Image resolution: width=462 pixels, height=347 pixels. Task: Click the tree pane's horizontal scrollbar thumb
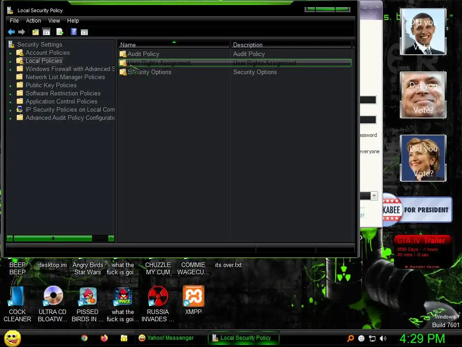pos(53,238)
